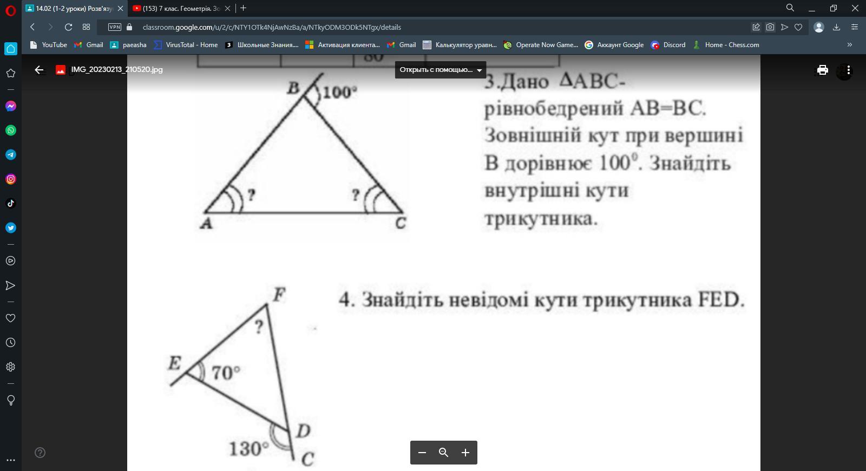Open the Discord bookmark
The image size is (866, 471).
[x=668, y=45]
